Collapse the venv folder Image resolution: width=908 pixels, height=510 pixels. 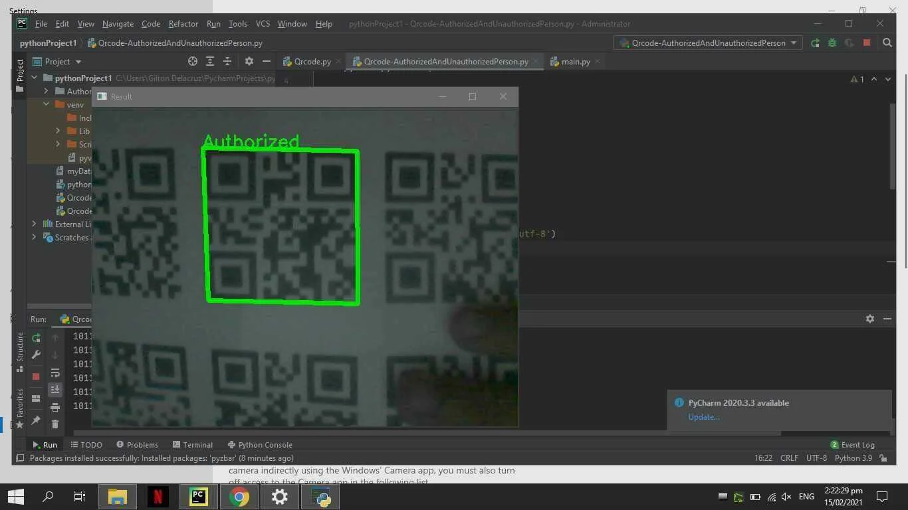[47, 104]
